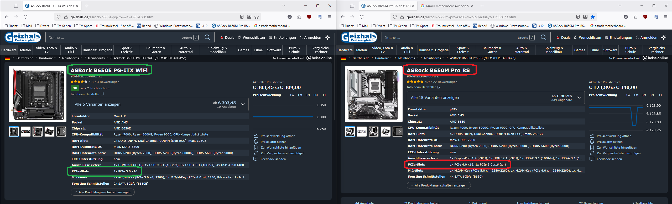The image size is (672, 204).
Task: Open Trounwiessel bookmark in left window
Action: (114, 26)
